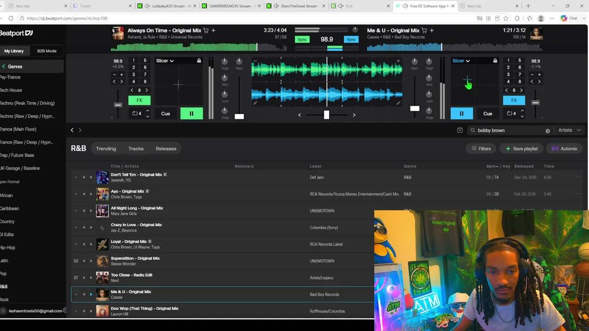
Task: Select My Library tab in the sidebar
Action: click(14, 51)
